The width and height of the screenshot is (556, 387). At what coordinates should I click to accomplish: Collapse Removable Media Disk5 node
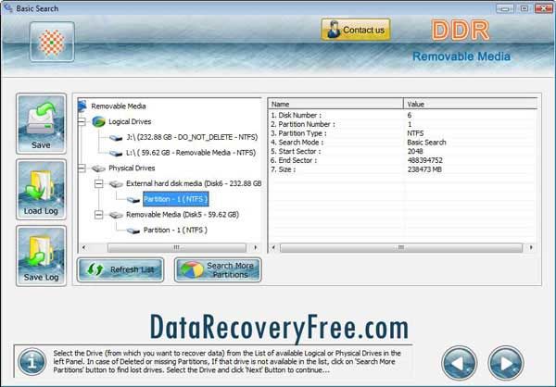(x=99, y=215)
